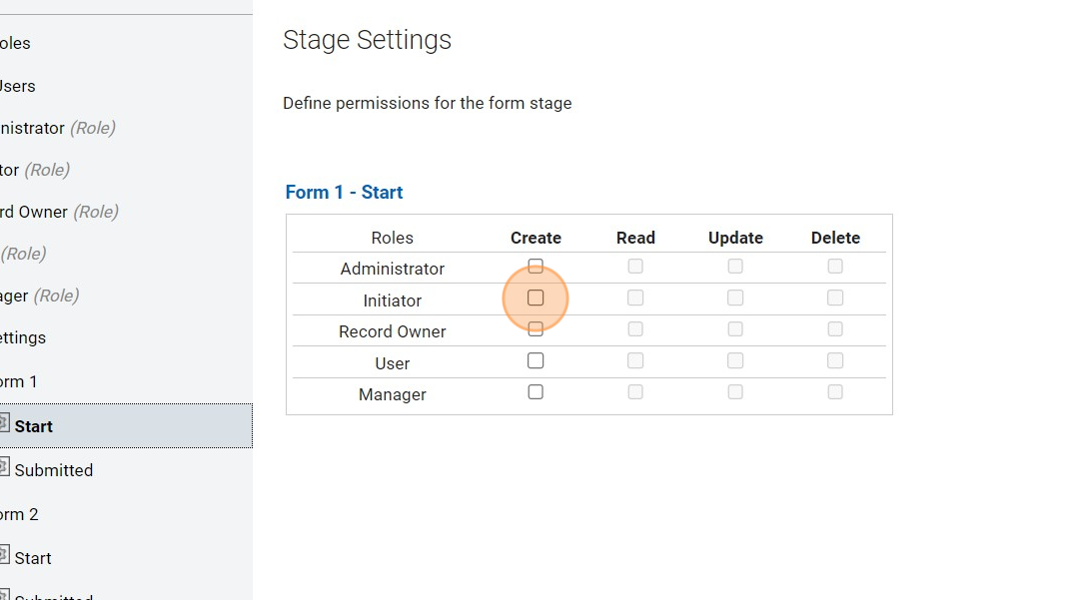Toggle Create permission for the User role

click(x=536, y=360)
